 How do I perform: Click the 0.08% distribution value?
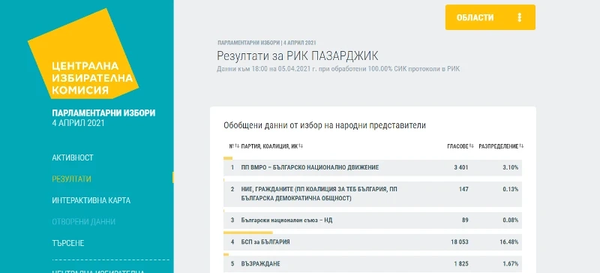pyautogui.click(x=511, y=220)
